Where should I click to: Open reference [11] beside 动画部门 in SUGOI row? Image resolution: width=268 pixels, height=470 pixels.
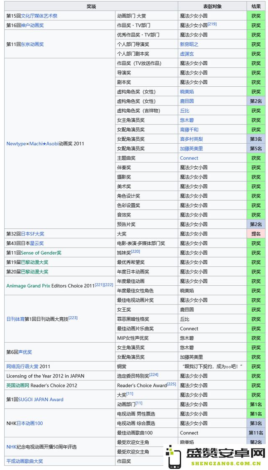click(139, 403)
